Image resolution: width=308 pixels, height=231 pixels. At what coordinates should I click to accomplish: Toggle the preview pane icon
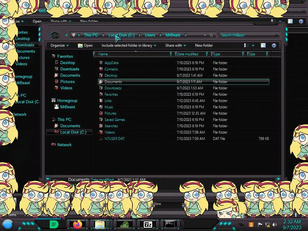263,45
